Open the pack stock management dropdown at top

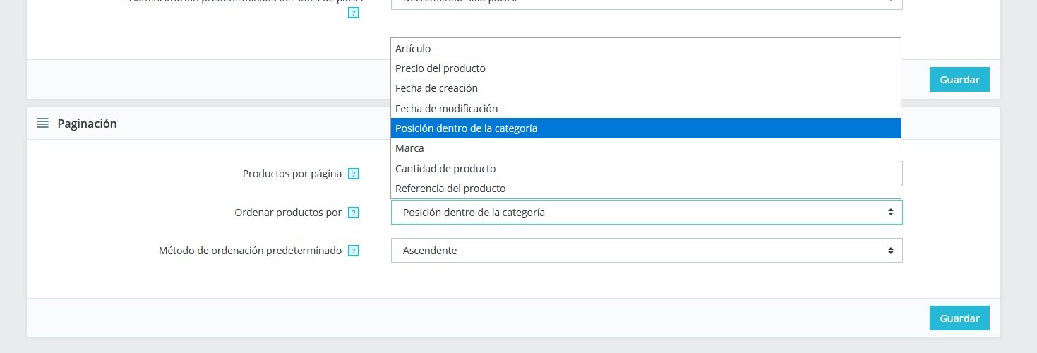[x=646, y=3]
